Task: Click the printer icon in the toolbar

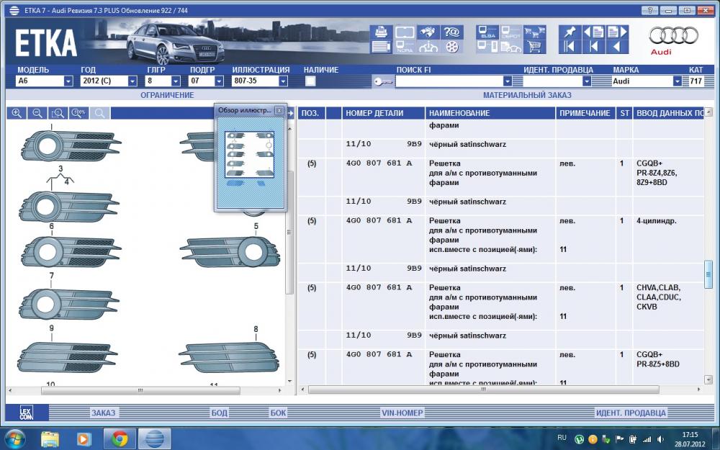Action: click(381, 32)
